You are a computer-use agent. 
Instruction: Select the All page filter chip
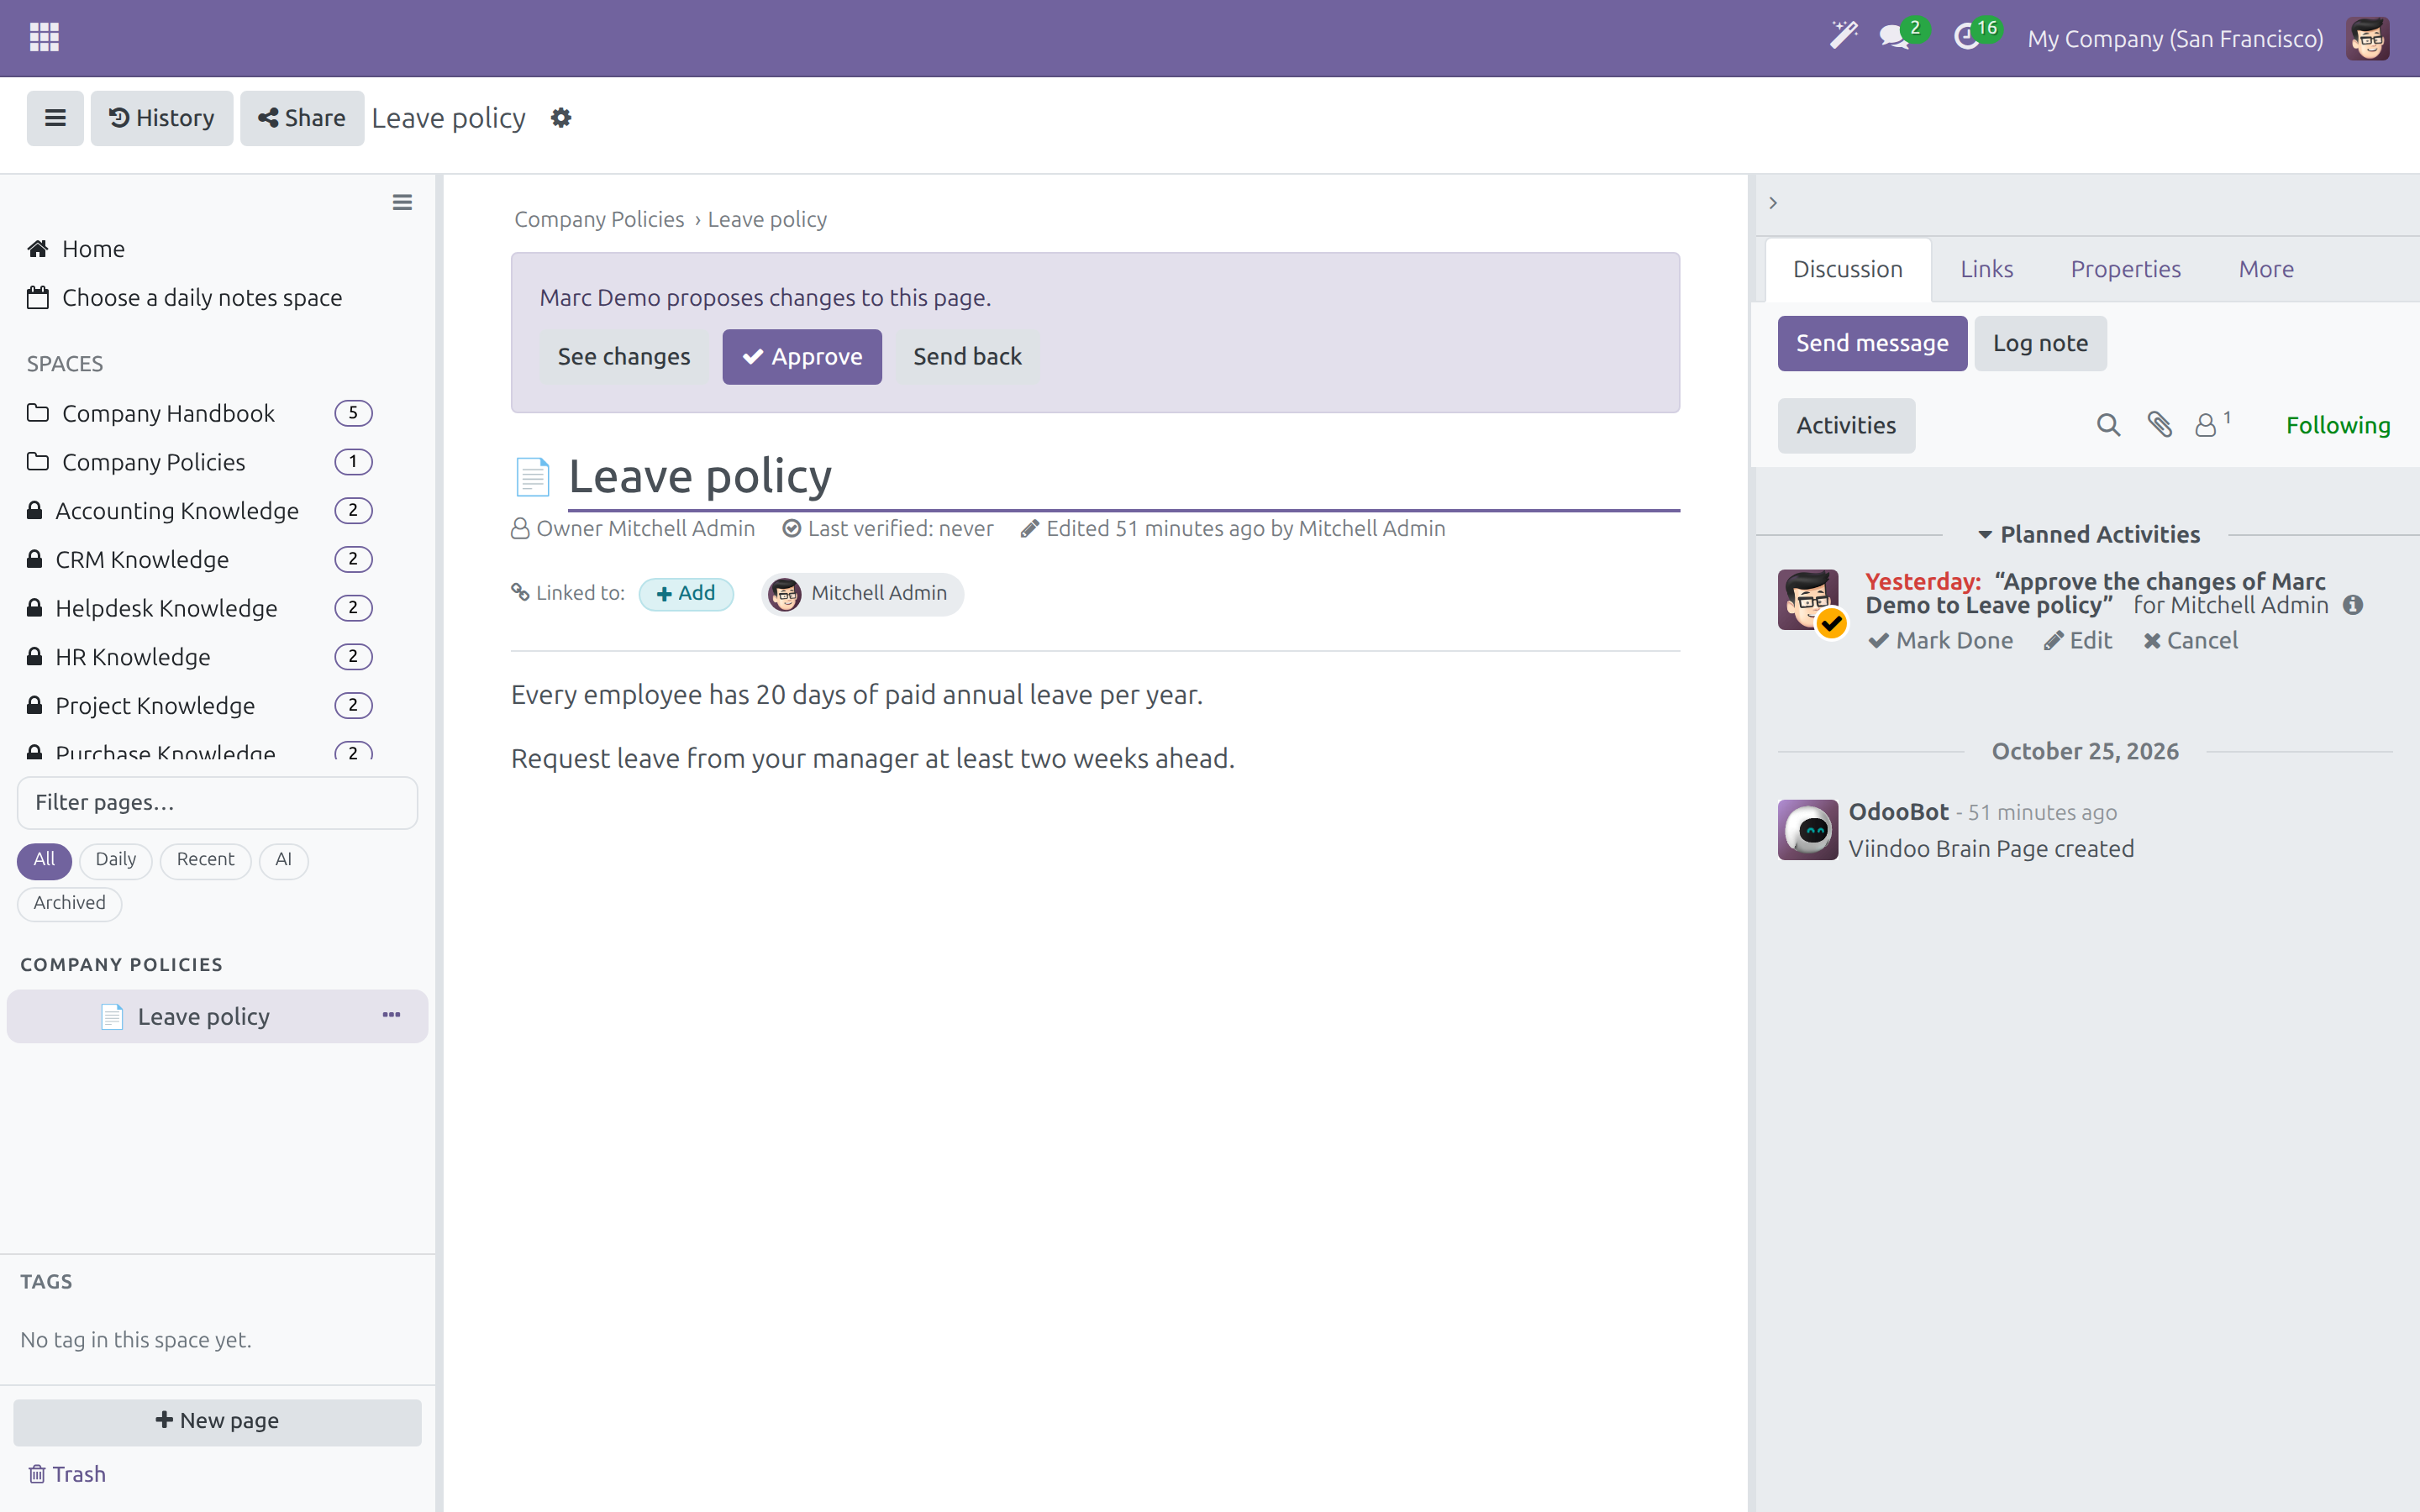[x=44, y=859]
